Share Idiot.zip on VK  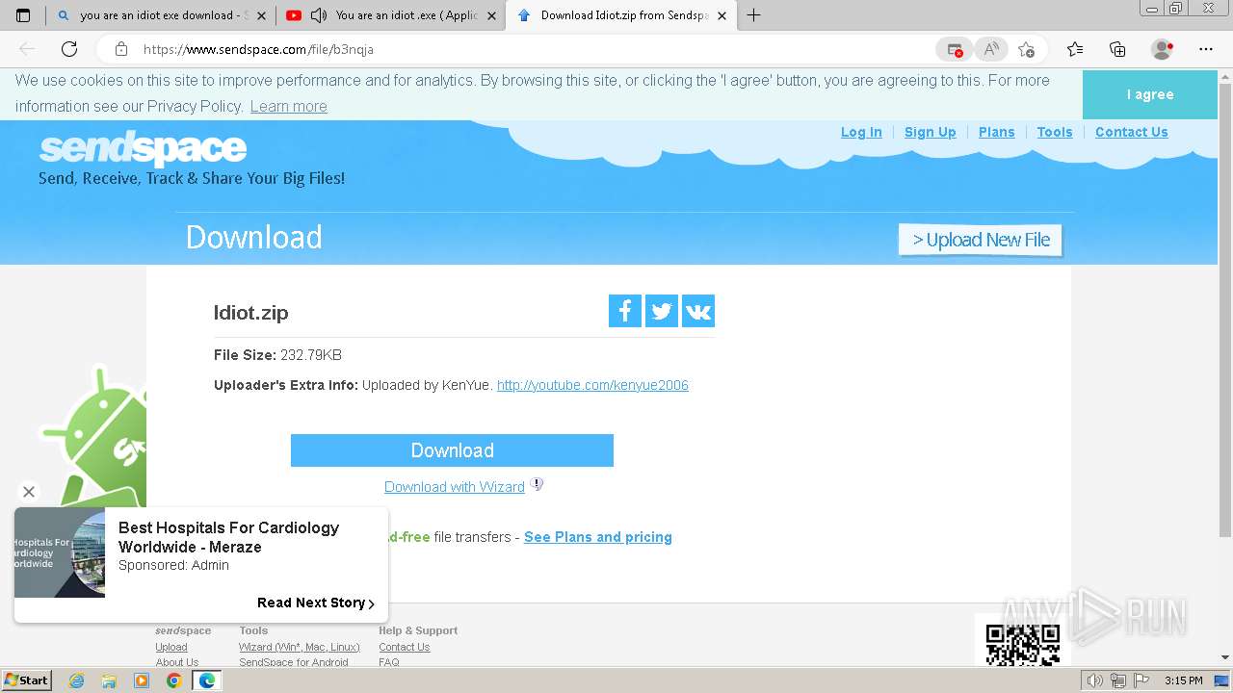click(698, 311)
